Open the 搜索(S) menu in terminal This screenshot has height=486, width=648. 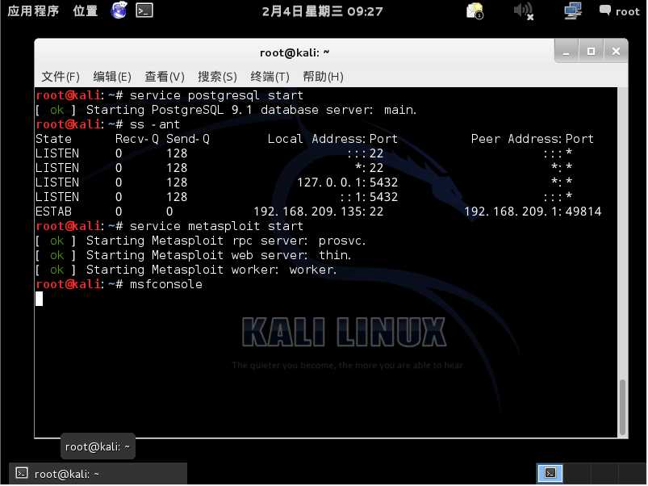(217, 77)
